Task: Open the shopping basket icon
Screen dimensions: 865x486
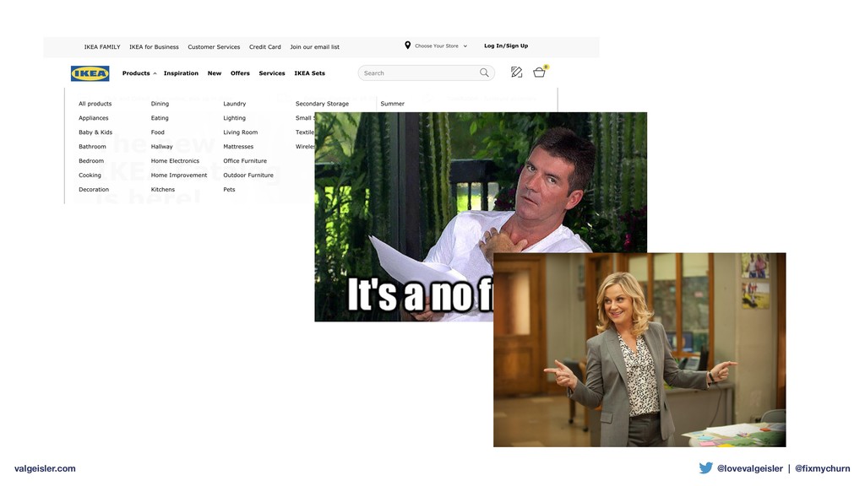Action: click(540, 73)
